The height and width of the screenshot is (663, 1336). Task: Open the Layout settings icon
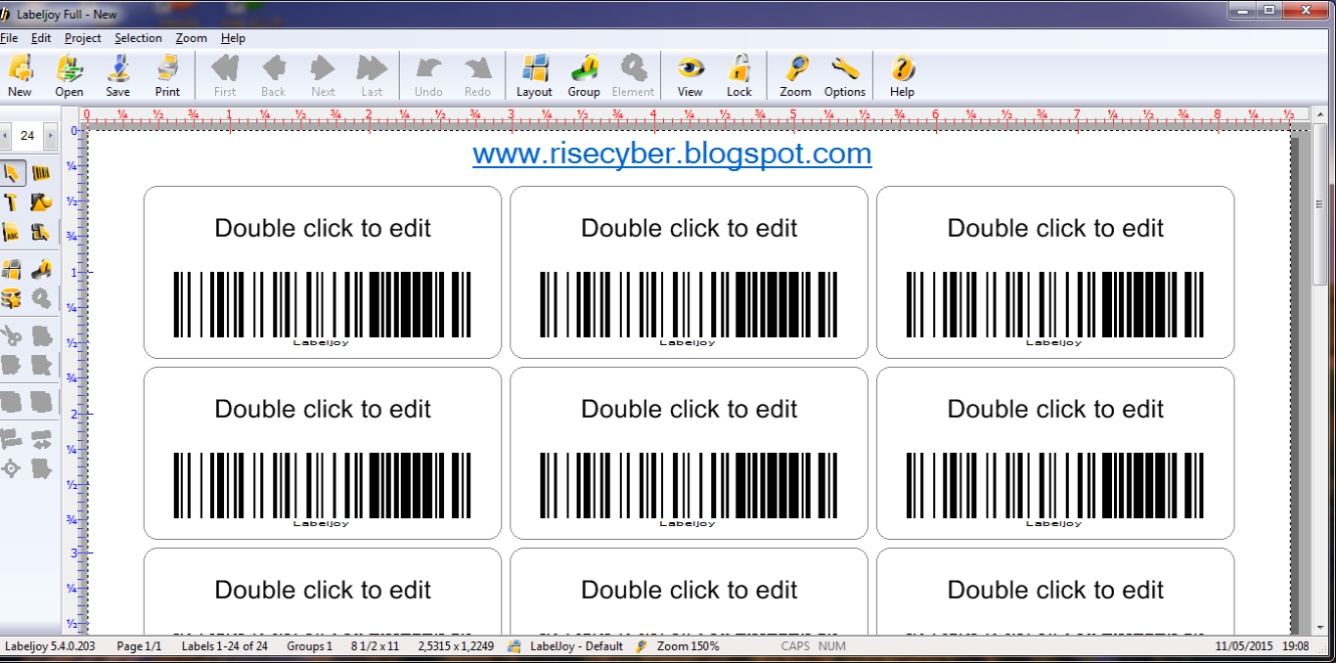(534, 76)
